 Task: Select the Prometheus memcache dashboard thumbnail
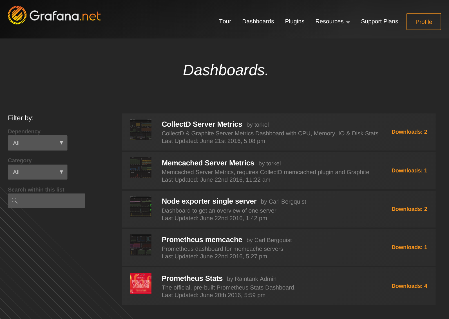pos(141,245)
